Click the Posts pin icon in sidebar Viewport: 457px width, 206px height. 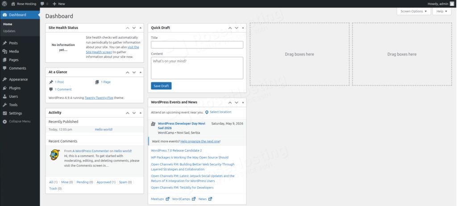pyautogui.click(x=4, y=43)
